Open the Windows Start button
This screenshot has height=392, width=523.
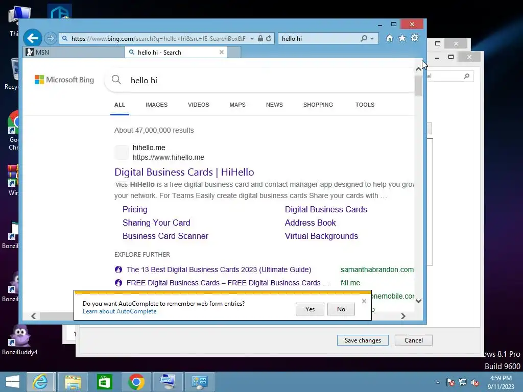coord(13,382)
